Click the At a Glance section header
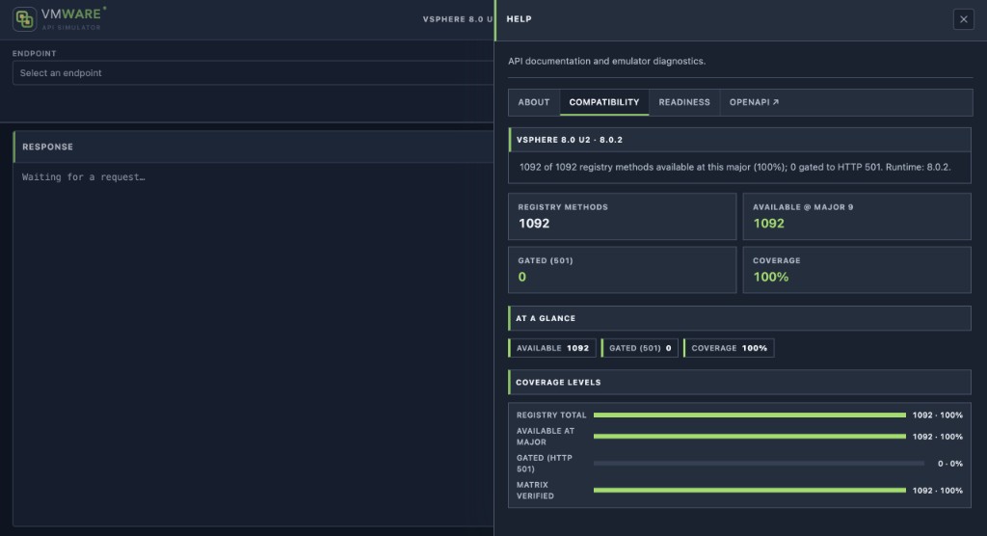Screen dimensions: 987x536 (x=739, y=318)
